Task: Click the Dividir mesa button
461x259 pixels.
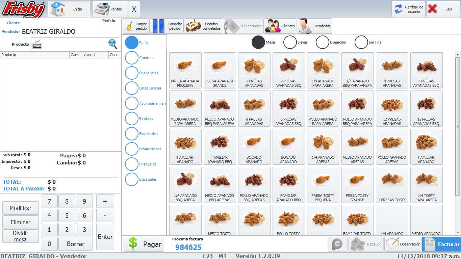Action: 21,236
